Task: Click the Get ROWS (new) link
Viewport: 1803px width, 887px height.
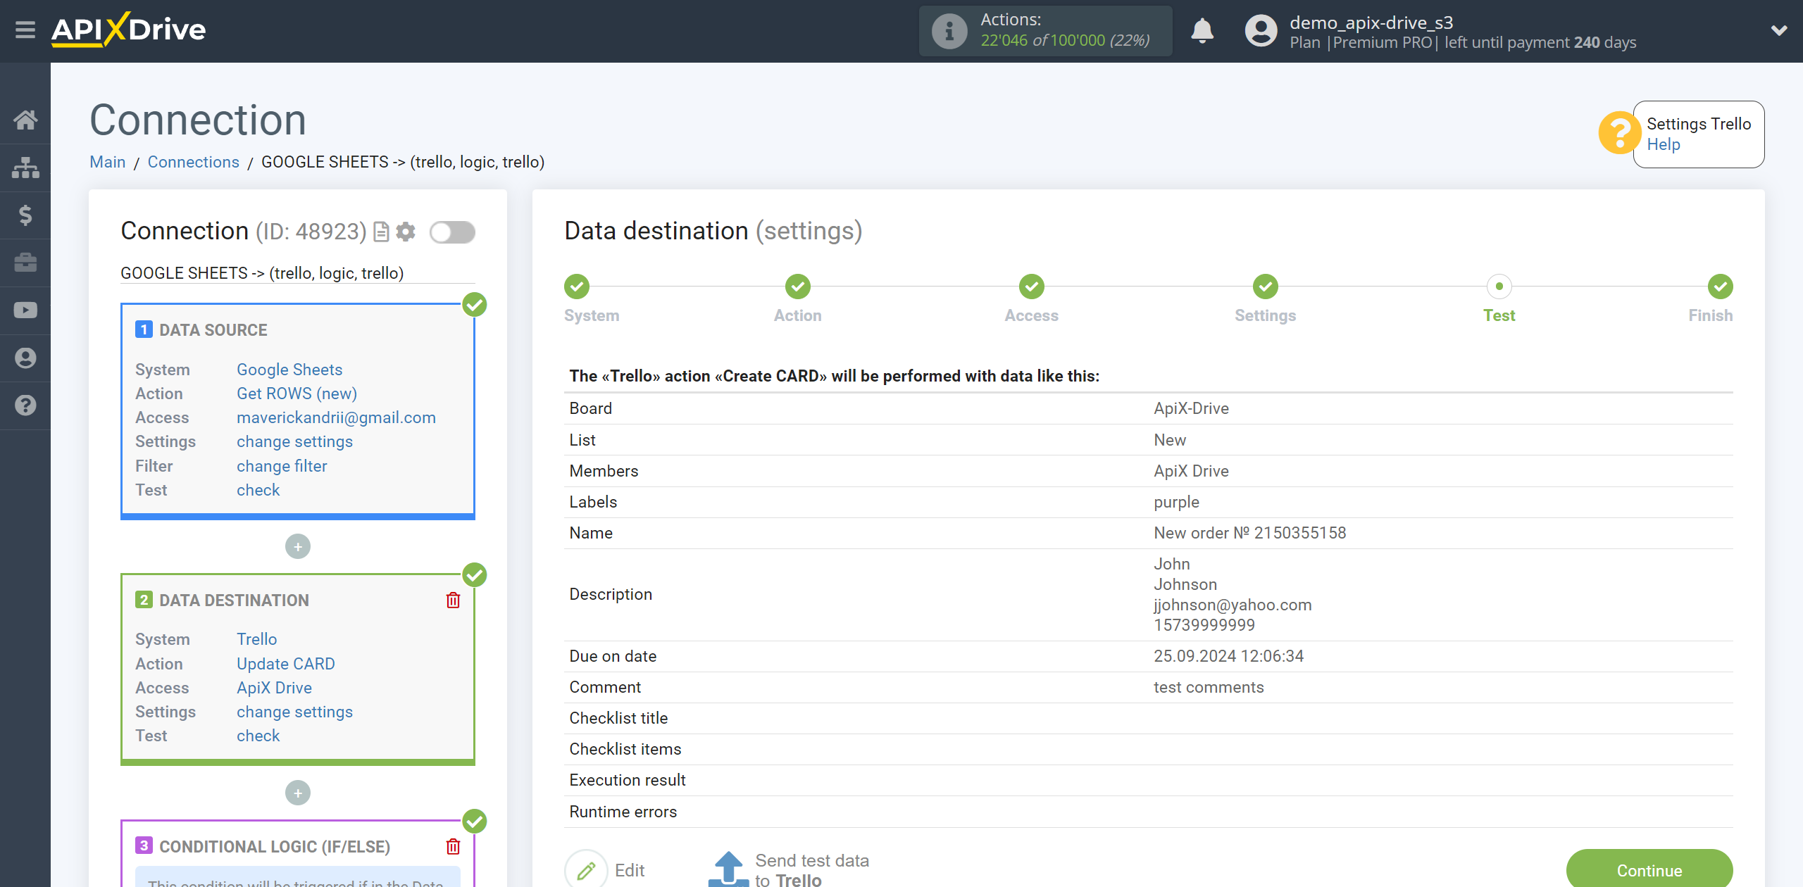Action: (x=297, y=394)
